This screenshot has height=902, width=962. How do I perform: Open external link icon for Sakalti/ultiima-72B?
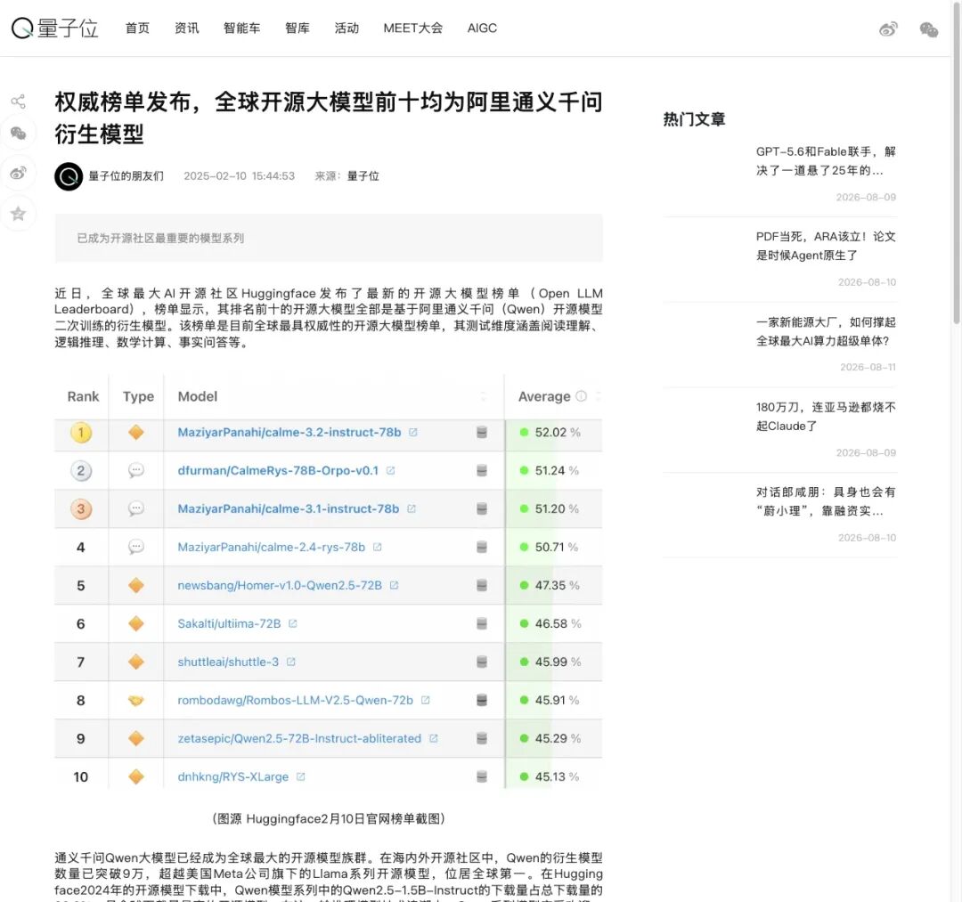293,623
